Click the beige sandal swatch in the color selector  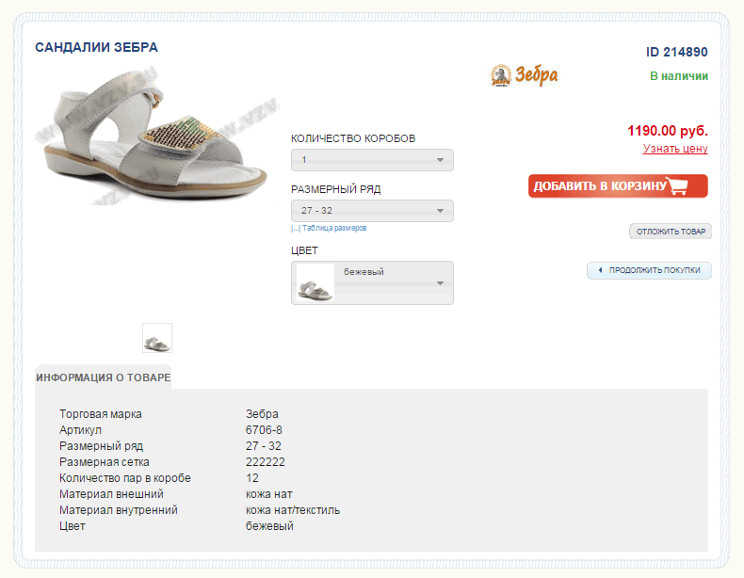point(315,283)
